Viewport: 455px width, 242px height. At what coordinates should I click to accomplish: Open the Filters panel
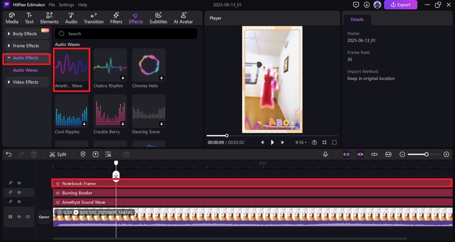[116, 18]
